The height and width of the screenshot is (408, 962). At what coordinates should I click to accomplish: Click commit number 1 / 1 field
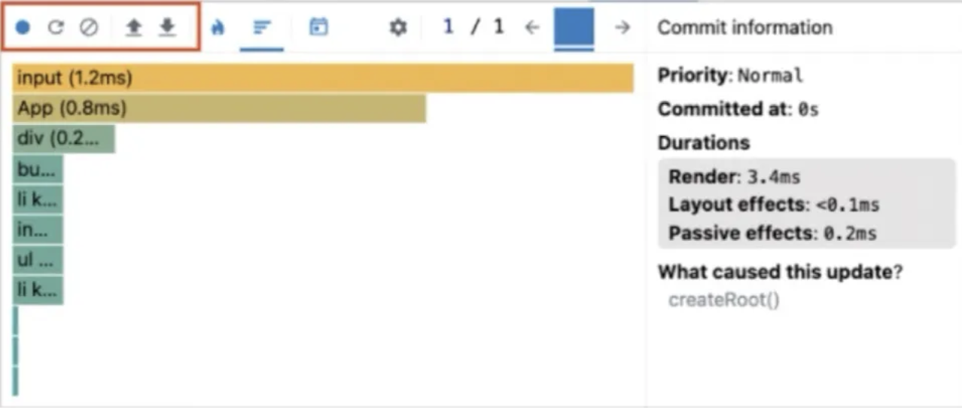point(473,28)
